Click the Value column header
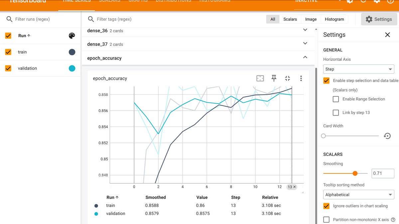This screenshot has width=399, height=224. click(202, 197)
